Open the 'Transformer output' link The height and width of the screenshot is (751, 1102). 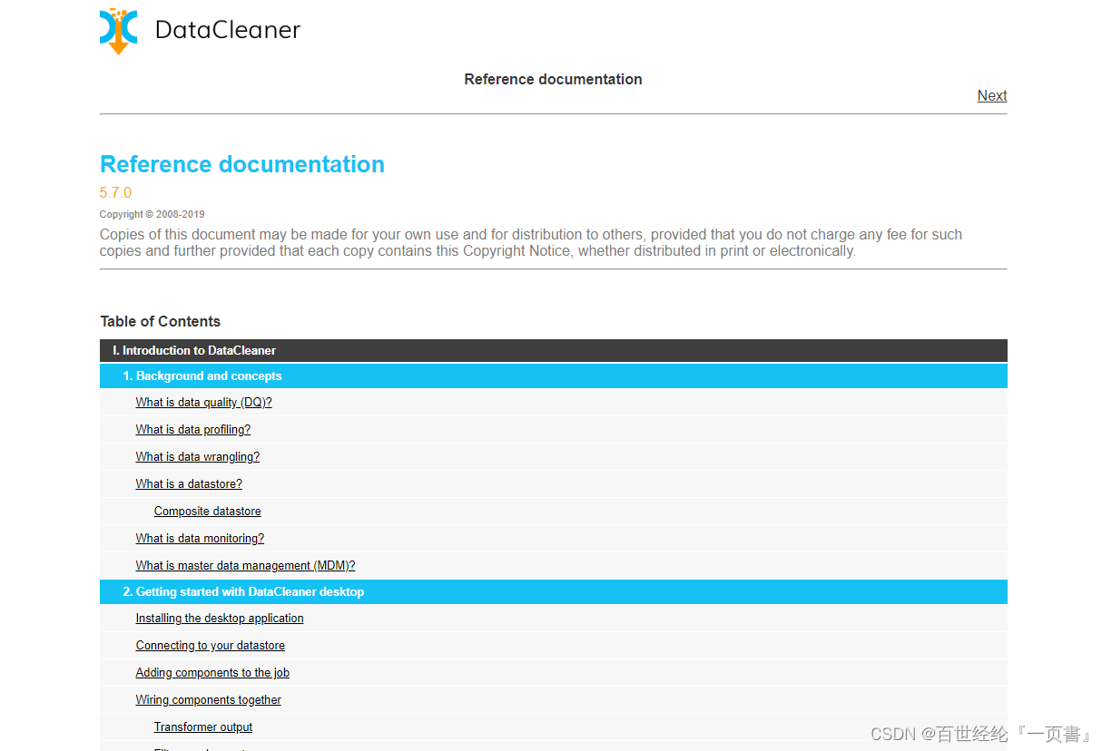tap(203, 727)
